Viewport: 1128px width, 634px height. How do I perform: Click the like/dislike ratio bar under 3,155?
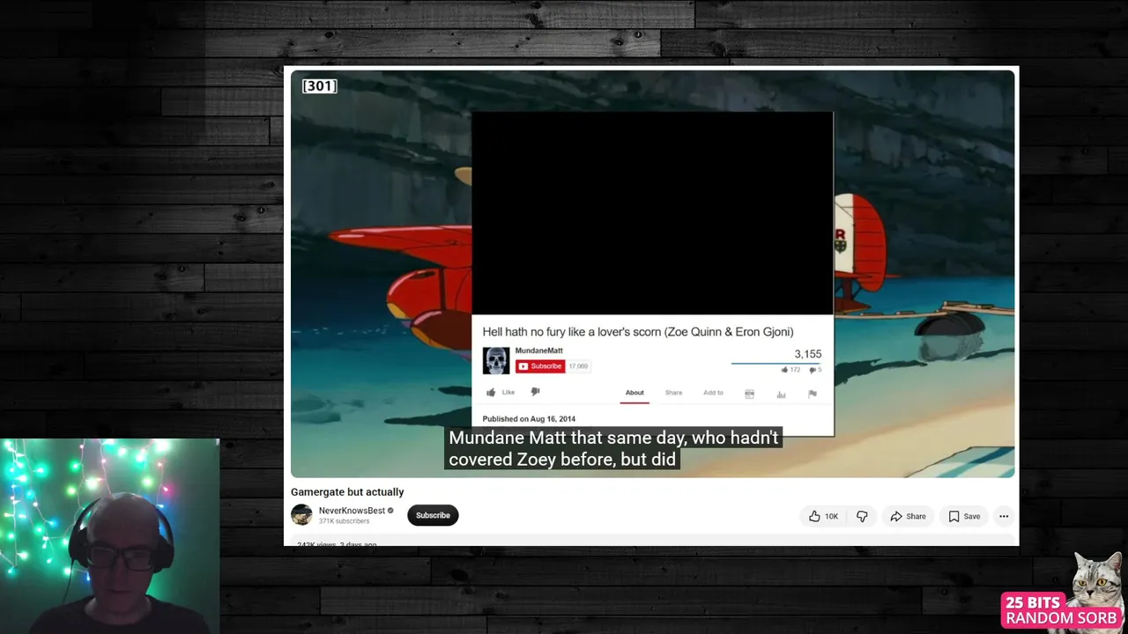[x=775, y=363]
